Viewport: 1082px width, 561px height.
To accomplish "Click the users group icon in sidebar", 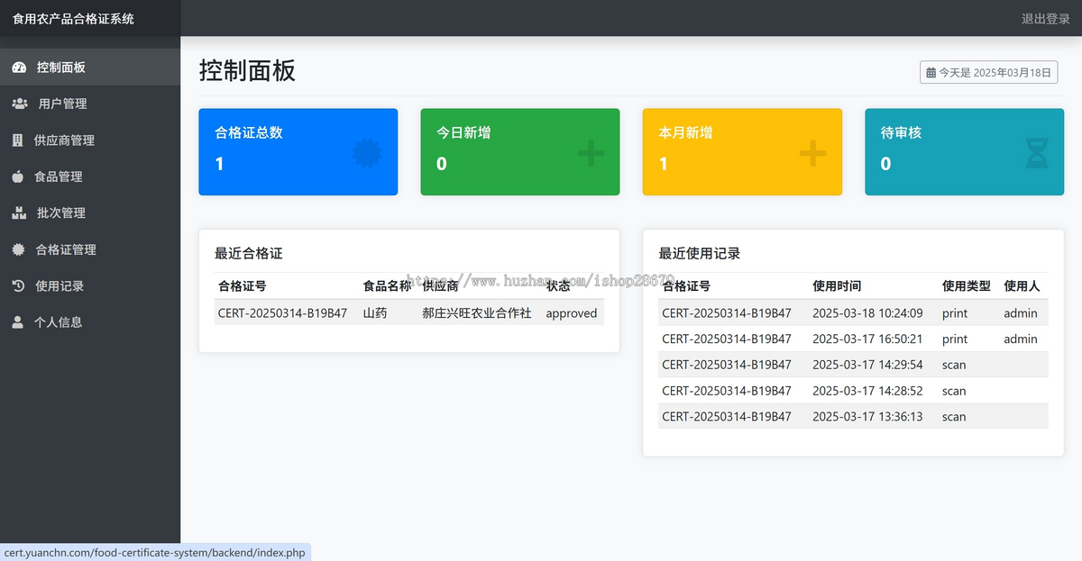I will coord(20,104).
